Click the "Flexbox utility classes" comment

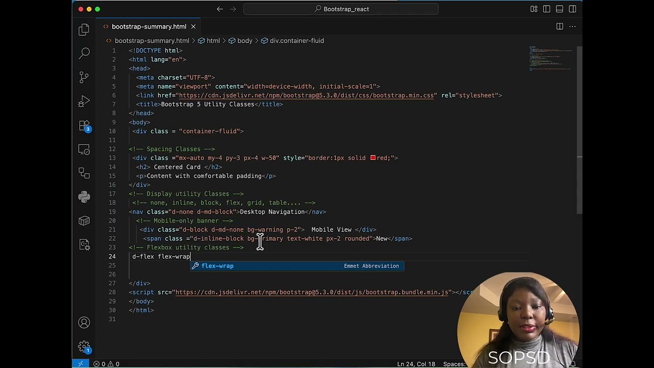[186, 247]
